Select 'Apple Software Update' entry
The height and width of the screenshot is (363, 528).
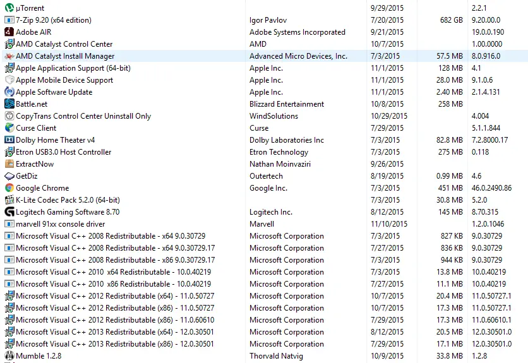[x=54, y=92]
